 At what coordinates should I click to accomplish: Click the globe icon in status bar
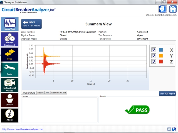tap(174, 129)
